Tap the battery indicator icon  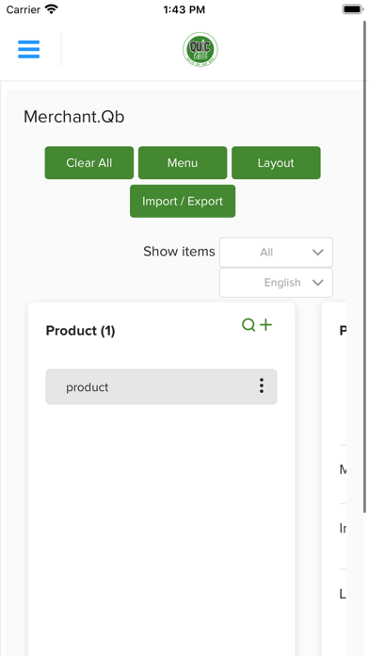click(353, 9)
